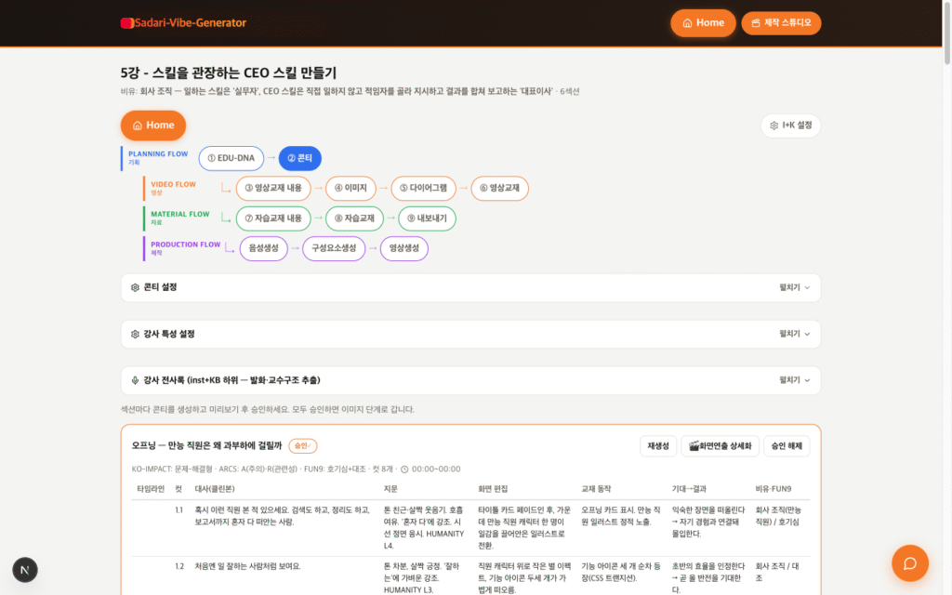Click the time range 00:00~00:00
The width and height of the screenshot is (952, 595).
pyautogui.click(x=436, y=469)
